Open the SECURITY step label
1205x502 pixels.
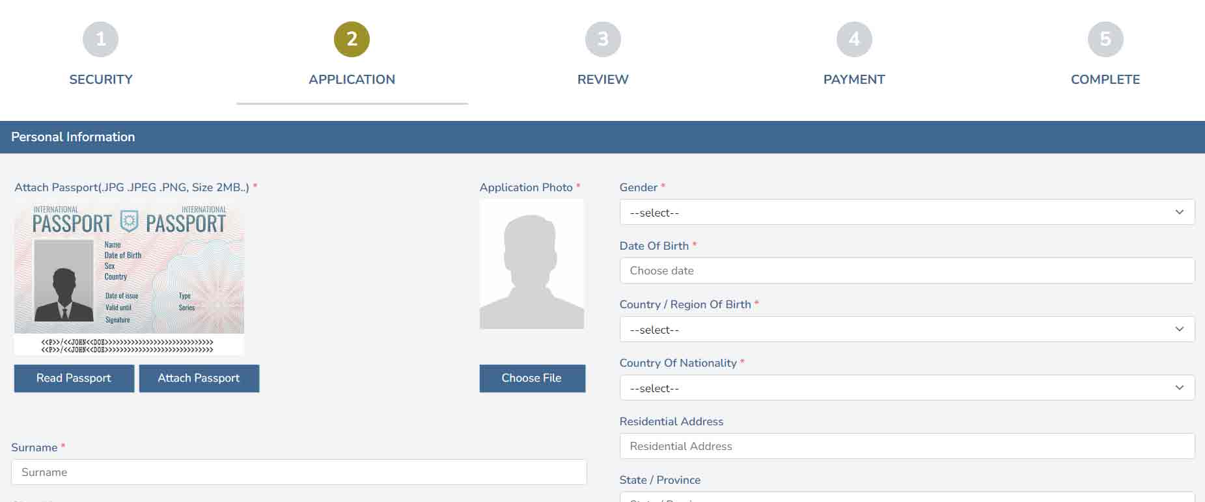pos(101,79)
